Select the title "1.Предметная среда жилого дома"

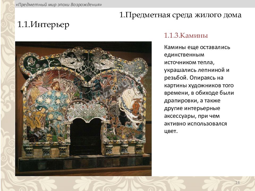click(x=180, y=15)
